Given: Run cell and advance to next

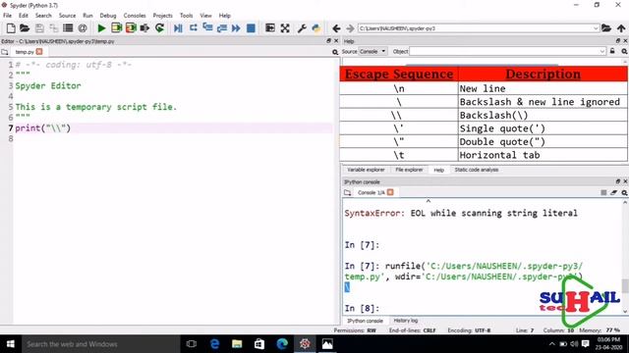Looking at the screenshot, I should [x=131, y=28].
